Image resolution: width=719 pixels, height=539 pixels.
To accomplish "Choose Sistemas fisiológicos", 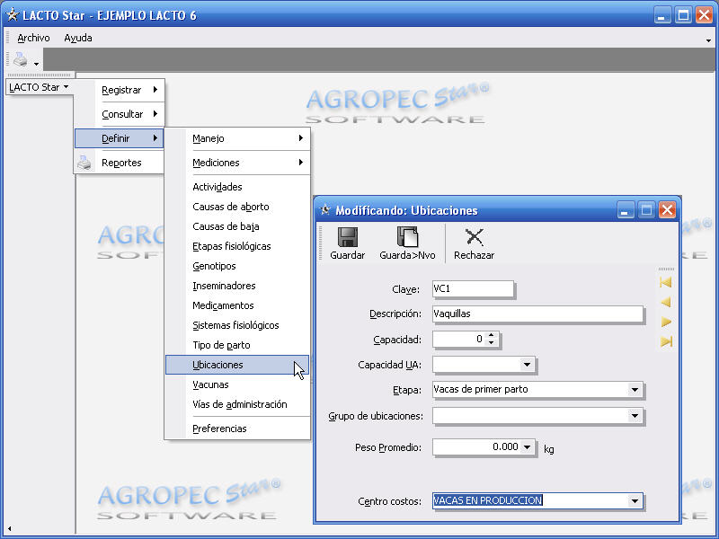I will click(x=237, y=325).
